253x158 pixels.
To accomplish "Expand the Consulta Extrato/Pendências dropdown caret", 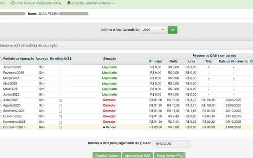I will (x=113, y=3).
